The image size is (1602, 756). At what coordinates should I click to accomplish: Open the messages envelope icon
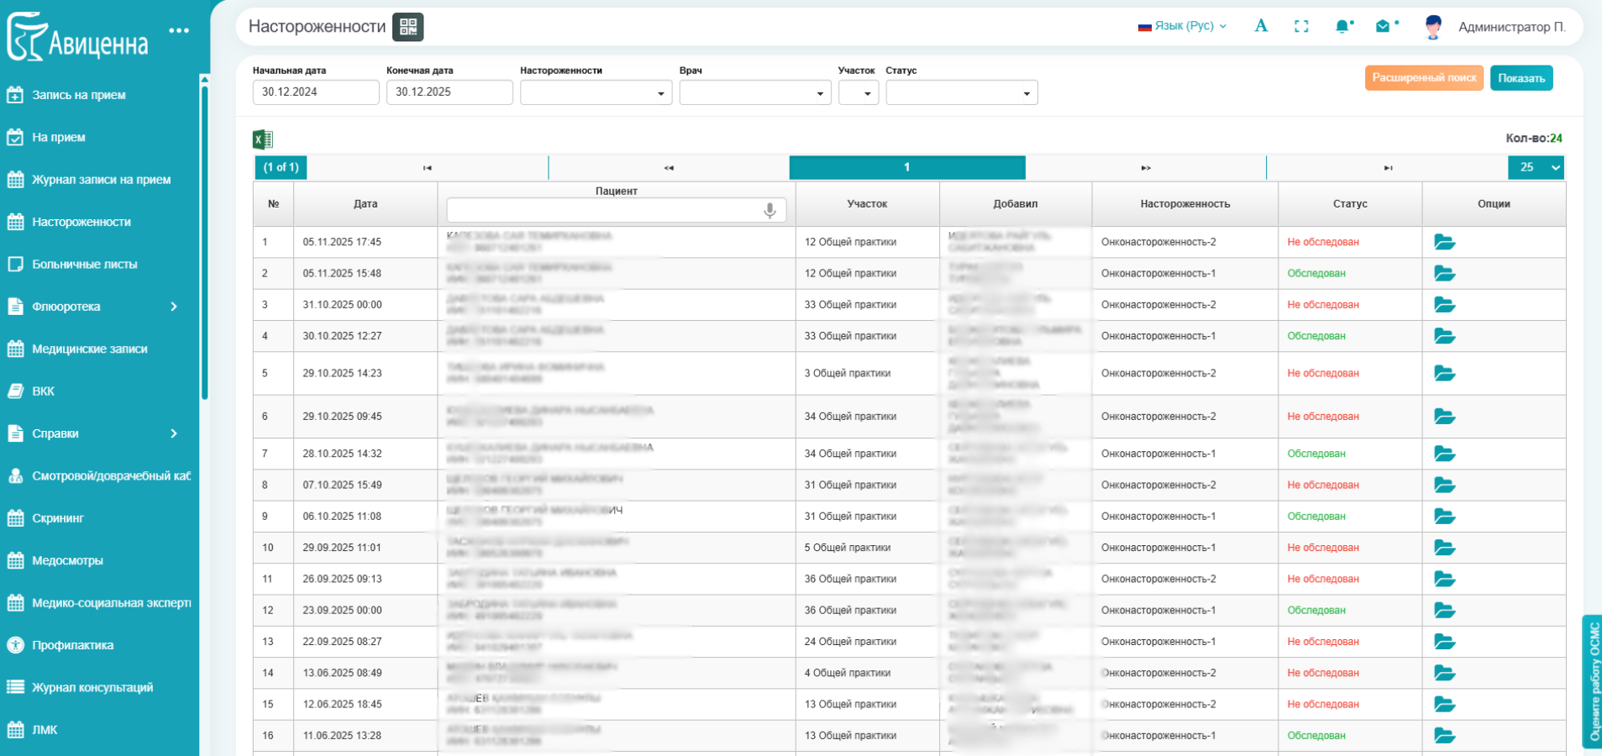[1383, 27]
